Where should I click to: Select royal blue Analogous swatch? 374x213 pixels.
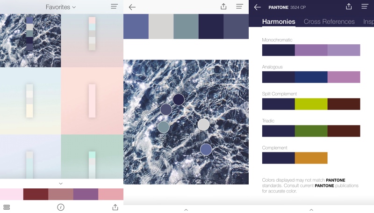pos(311,77)
